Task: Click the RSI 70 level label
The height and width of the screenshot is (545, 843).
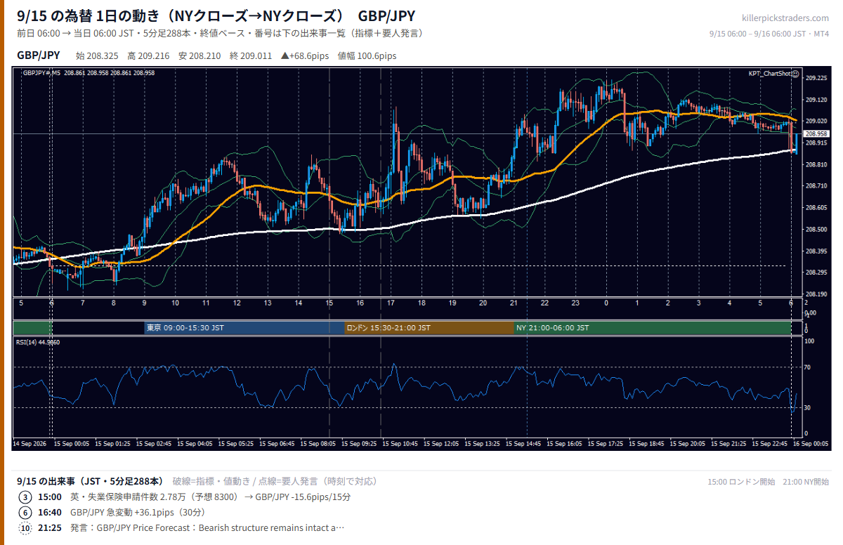Action: pos(808,367)
